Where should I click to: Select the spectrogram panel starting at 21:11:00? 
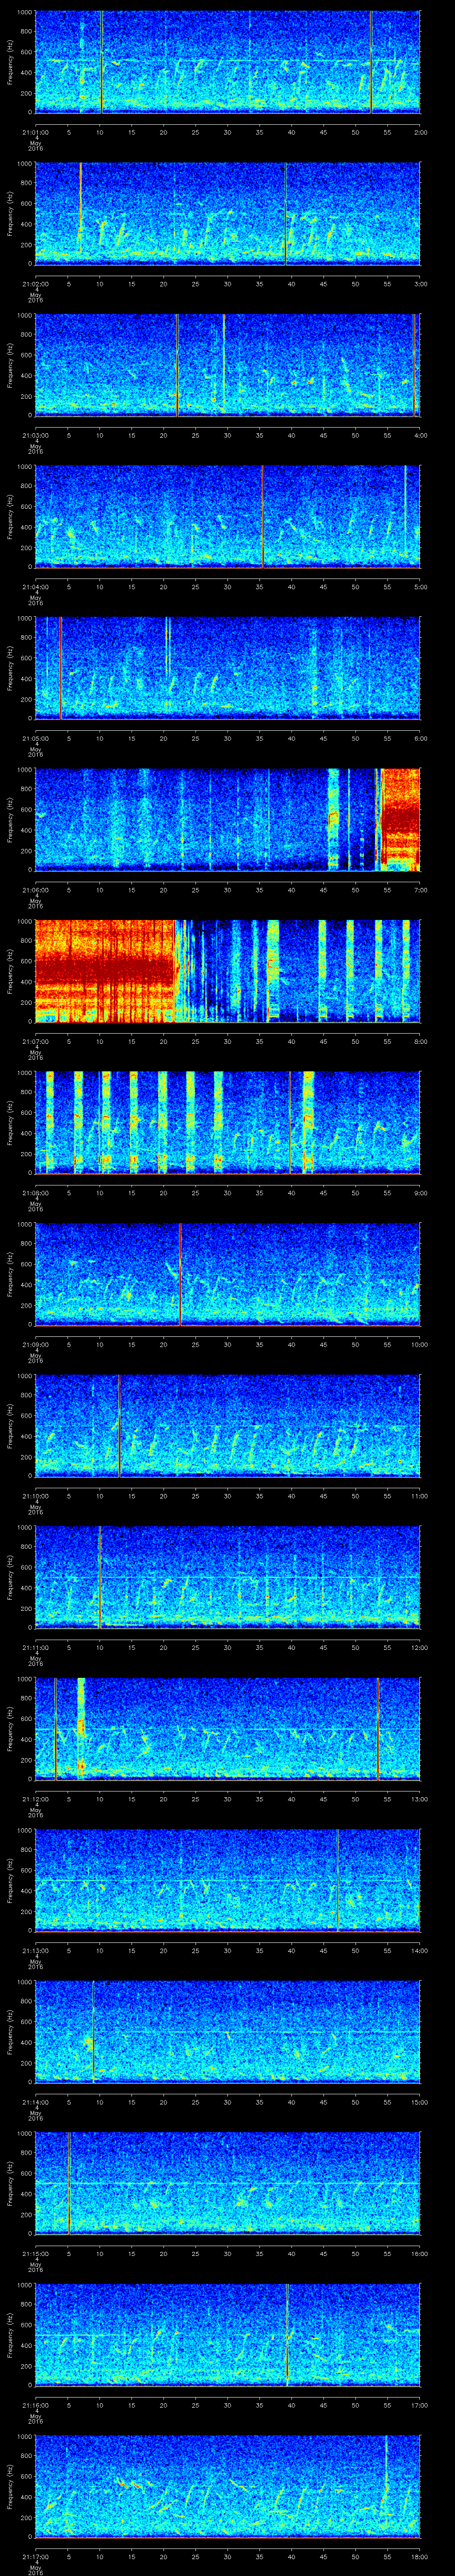227,1577
